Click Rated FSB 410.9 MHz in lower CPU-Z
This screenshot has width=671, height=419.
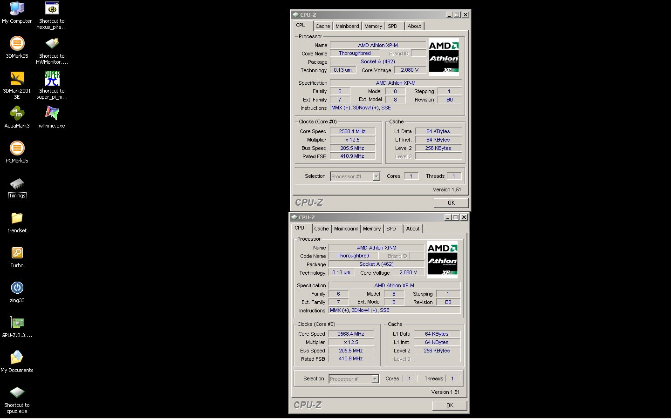pos(351,359)
